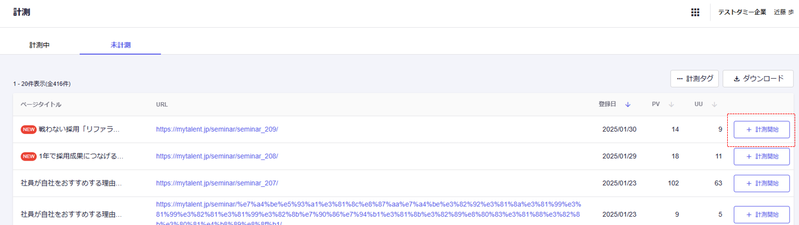Sort by PV arrow icon
The image size is (799, 225).
tap(671, 104)
